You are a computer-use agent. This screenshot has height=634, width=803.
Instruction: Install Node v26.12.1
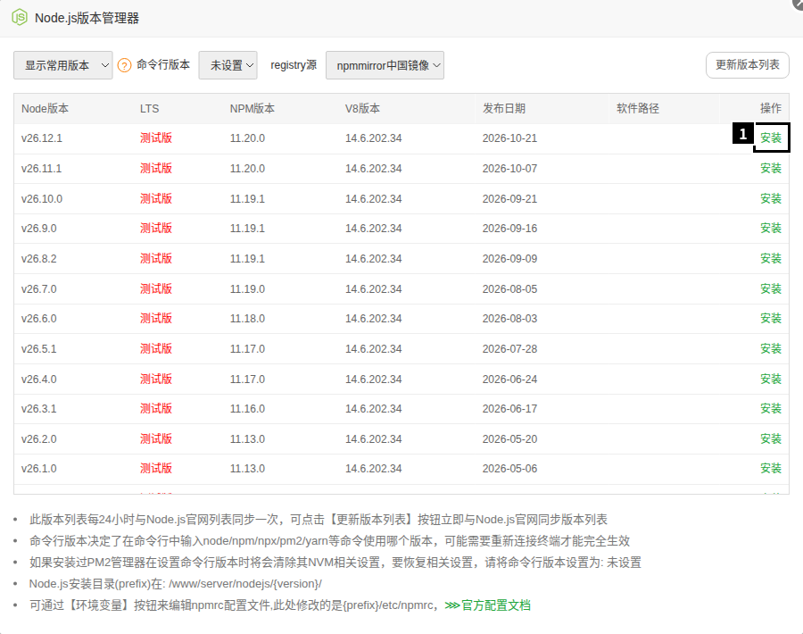[x=771, y=138]
